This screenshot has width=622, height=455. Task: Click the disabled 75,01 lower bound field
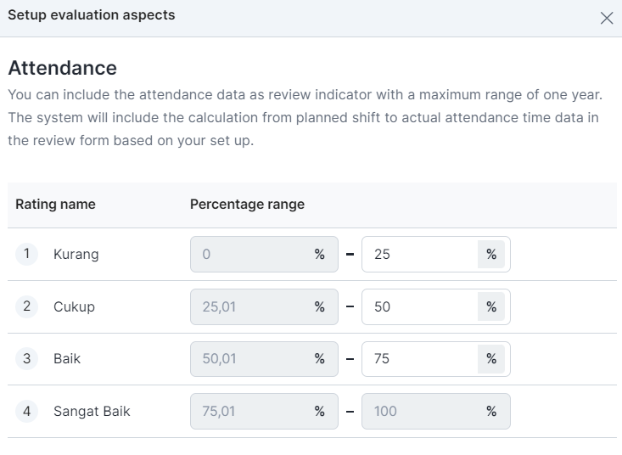coord(264,412)
